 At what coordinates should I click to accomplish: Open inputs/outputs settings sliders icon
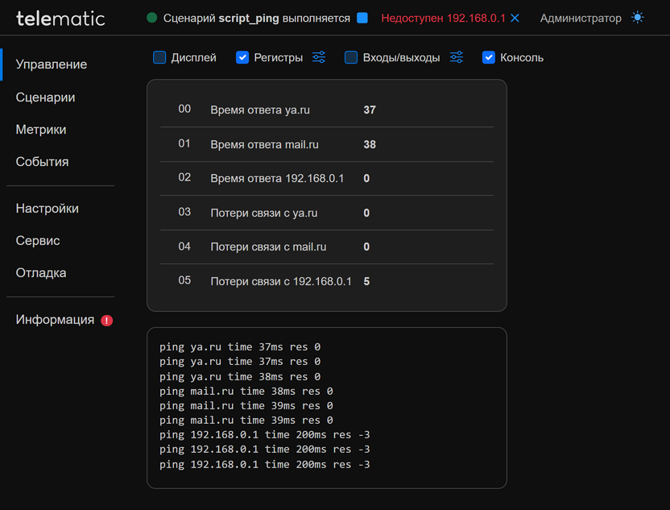[x=457, y=57]
